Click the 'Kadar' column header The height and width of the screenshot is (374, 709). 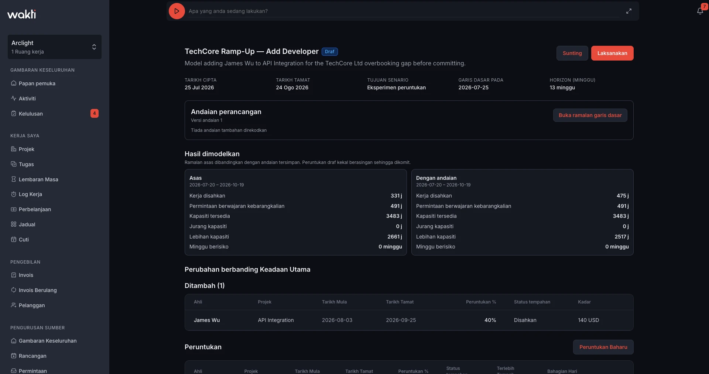tap(584, 302)
